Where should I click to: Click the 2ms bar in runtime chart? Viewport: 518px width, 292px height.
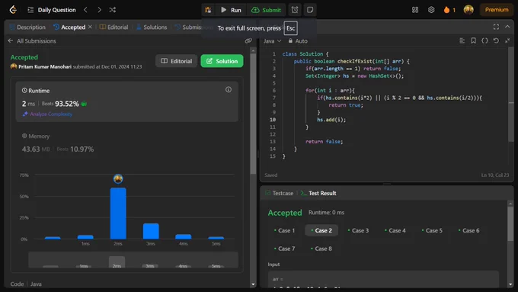(x=118, y=213)
